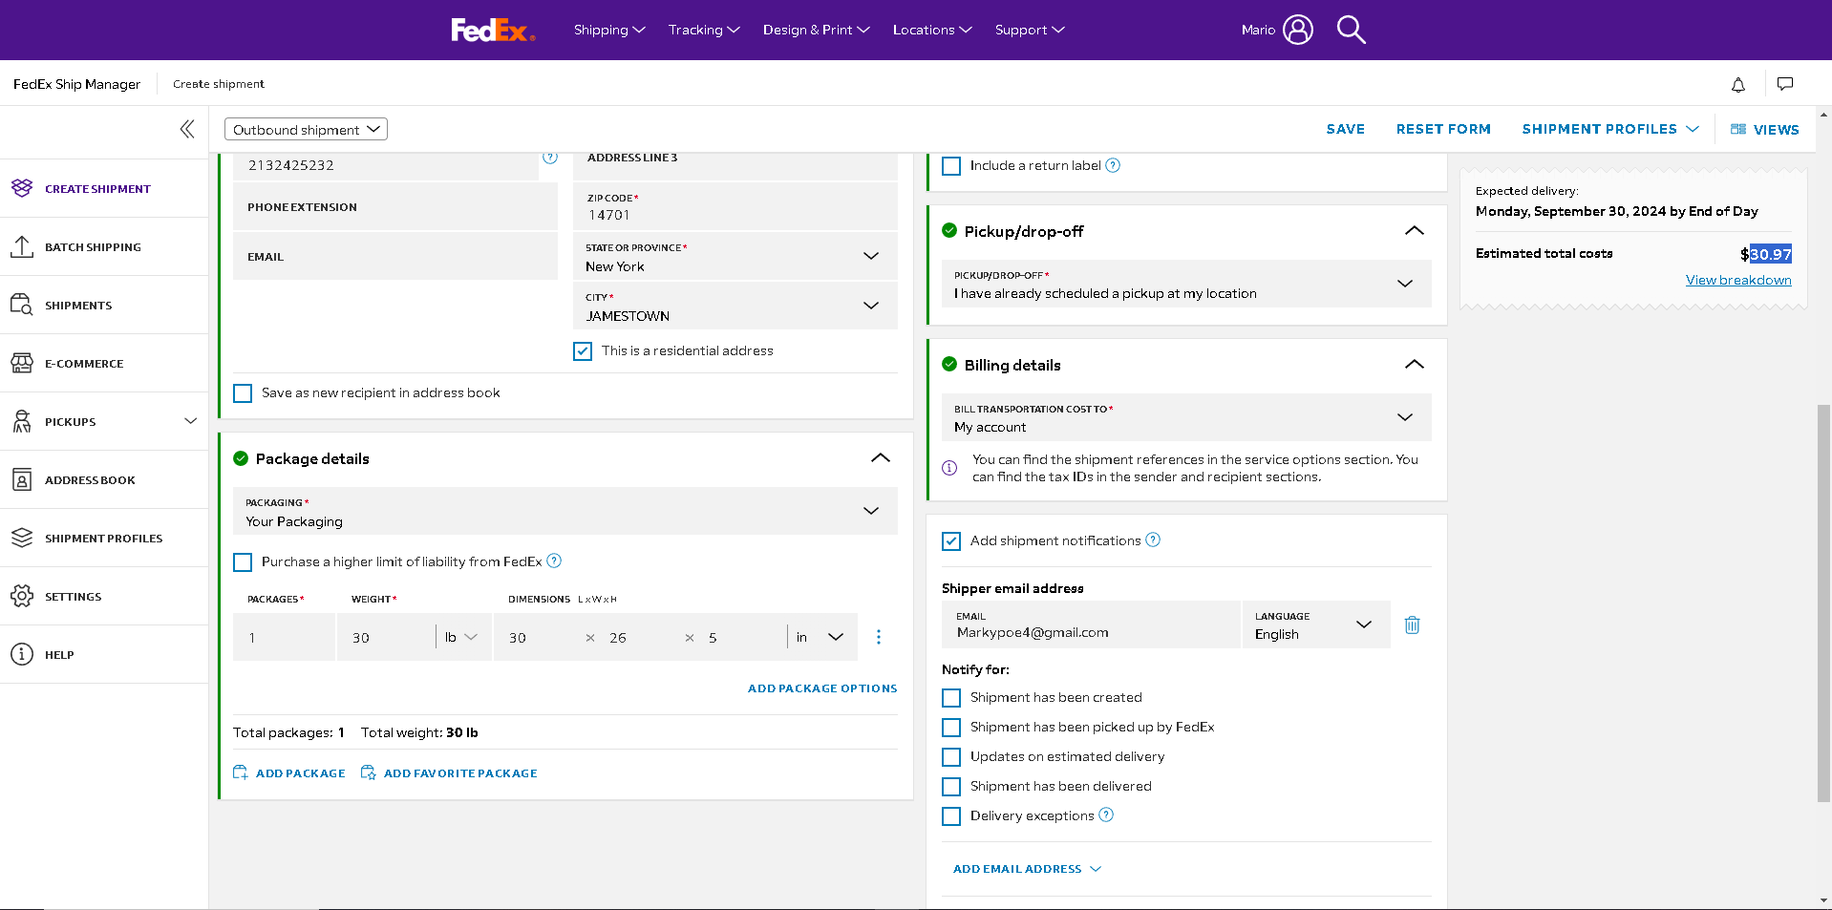Image resolution: width=1832 pixels, height=910 pixels.
Task: Click the FedEx logo
Action: (493, 31)
